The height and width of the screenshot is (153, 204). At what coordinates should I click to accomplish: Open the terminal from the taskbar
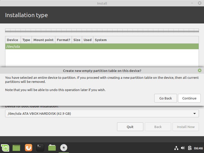pyautogui.click(x=40, y=148)
